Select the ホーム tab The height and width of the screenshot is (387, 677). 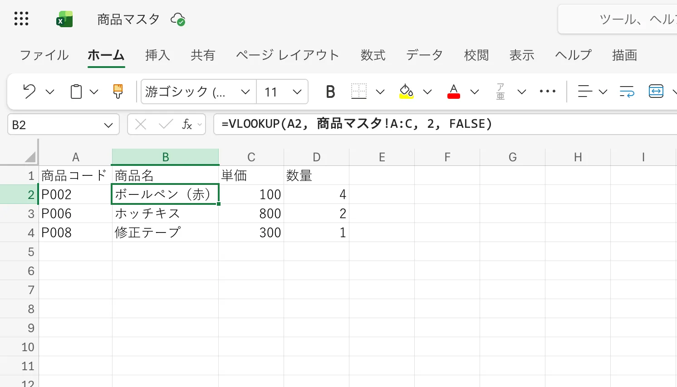pos(106,55)
